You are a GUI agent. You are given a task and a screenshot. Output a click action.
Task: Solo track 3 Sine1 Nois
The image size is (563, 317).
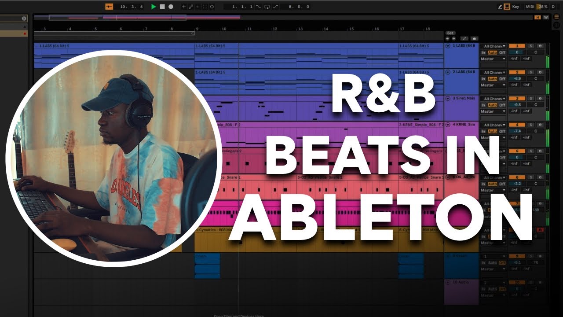(x=531, y=99)
